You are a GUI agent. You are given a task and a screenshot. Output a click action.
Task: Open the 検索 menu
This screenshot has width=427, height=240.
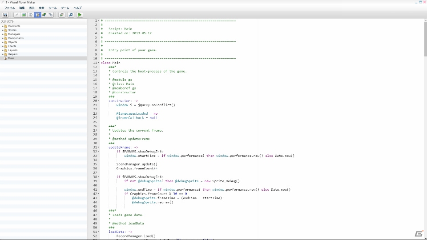41,8
